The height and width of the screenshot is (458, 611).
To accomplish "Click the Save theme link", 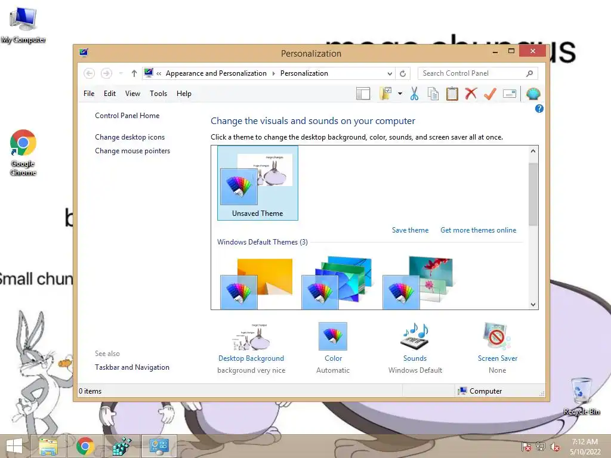I will pos(410,230).
